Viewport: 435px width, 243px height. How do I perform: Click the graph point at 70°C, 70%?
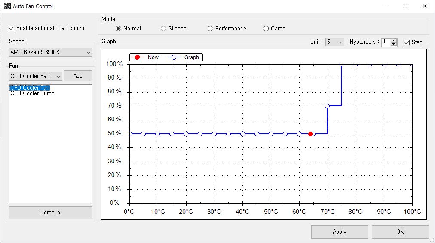point(328,106)
